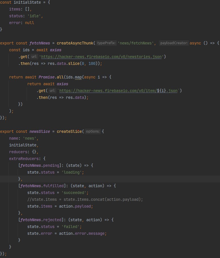Click fetchNews.rejected reducer key
This screenshot has width=220, height=258.
(x=41, y=220)
